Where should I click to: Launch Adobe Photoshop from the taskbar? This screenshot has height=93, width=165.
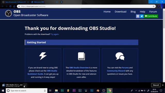[x=92, y=91]
